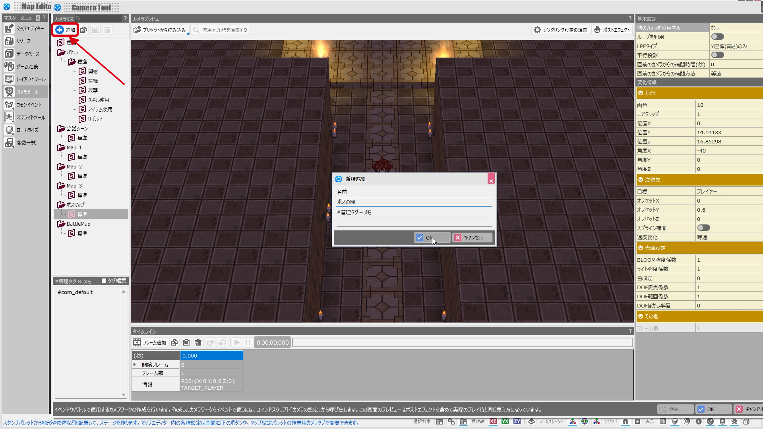Open the Resources (リソース) menu item

coord(25,41)
